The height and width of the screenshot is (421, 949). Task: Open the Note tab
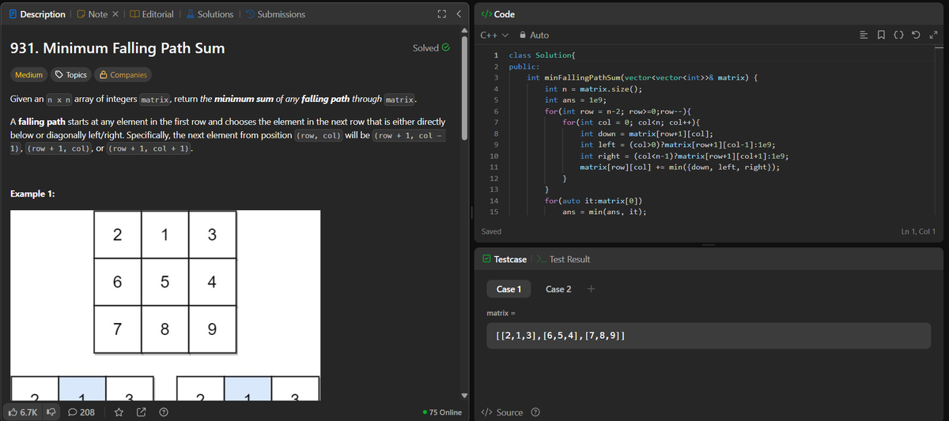(92, 14)
